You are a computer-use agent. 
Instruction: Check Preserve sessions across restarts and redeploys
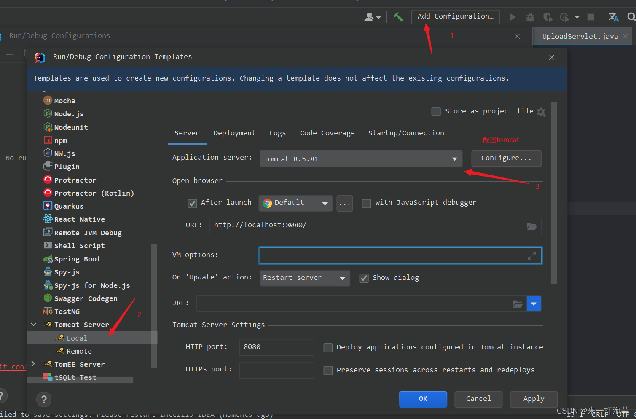(x=328, y=371)
